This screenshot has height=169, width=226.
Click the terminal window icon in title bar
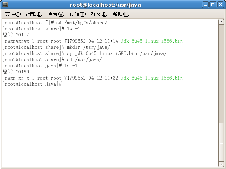[x=5, y=5]
